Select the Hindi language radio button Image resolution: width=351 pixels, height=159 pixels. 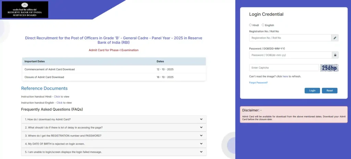[x=251, y=25]
